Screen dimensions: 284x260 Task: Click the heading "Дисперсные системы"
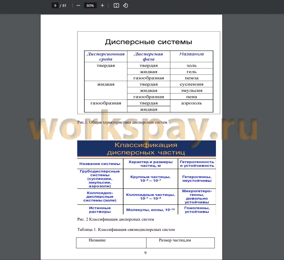click(x=148, y=42)
